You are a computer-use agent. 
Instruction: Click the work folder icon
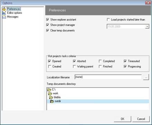pyautogui.click(x=50, y=94)
